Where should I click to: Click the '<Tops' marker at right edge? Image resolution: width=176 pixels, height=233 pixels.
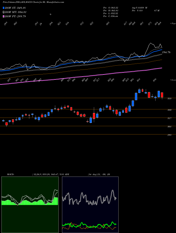173,24
